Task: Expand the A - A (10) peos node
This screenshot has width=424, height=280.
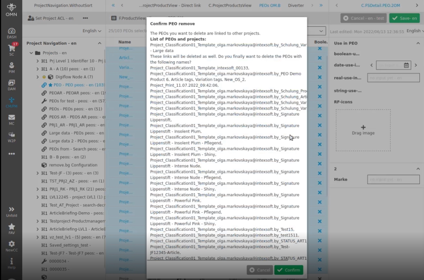Action: click(x=38, y=69)
